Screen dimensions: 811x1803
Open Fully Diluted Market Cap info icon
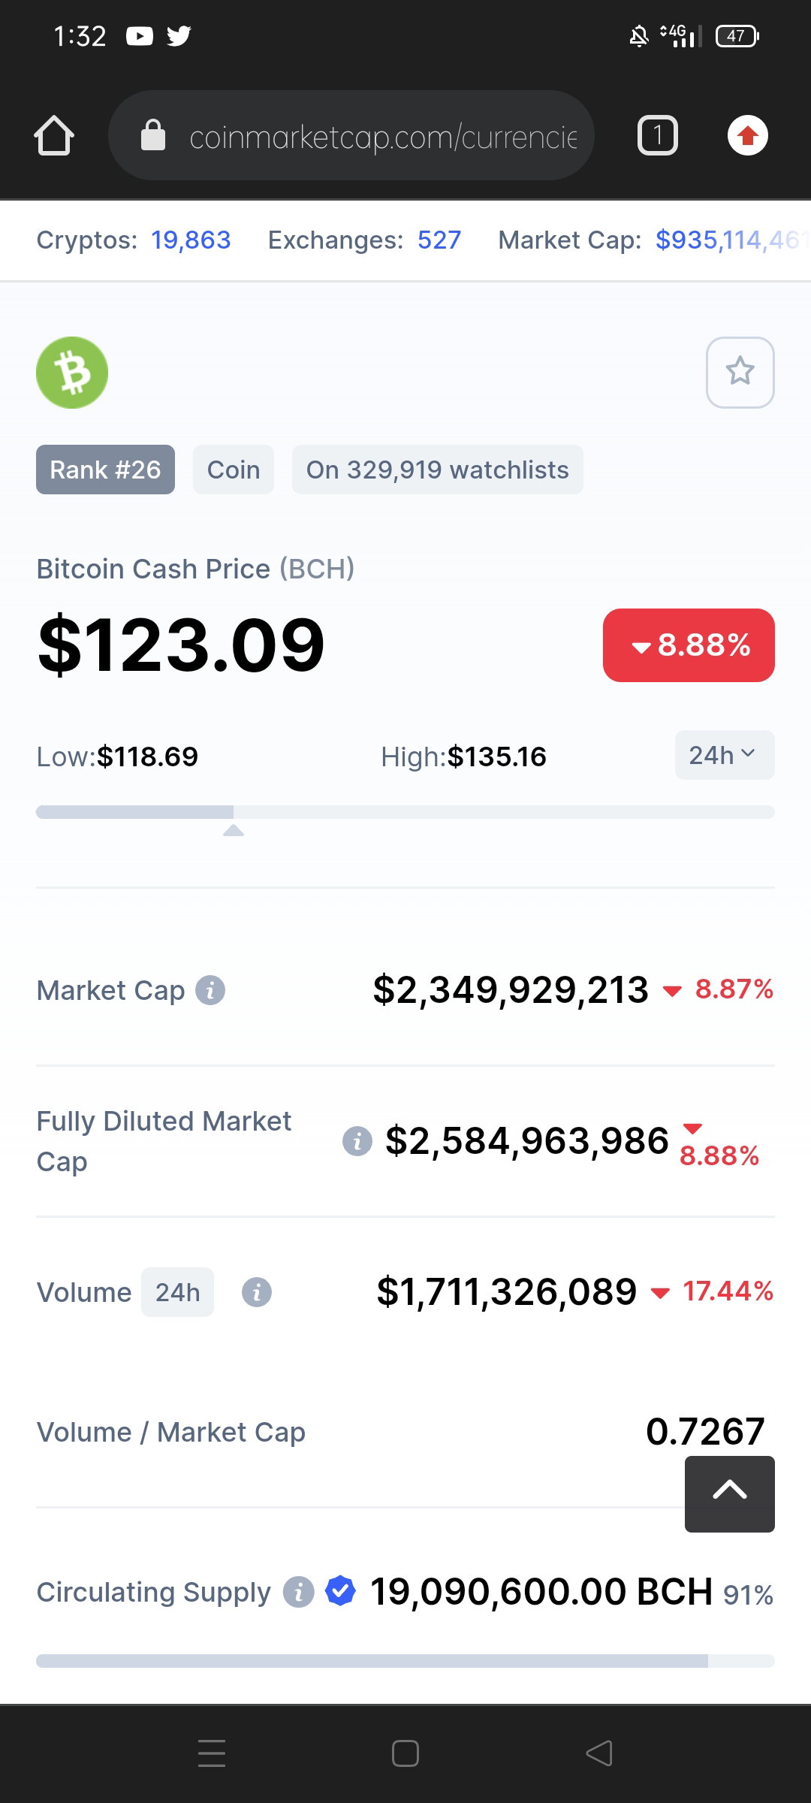point(357,1142)
